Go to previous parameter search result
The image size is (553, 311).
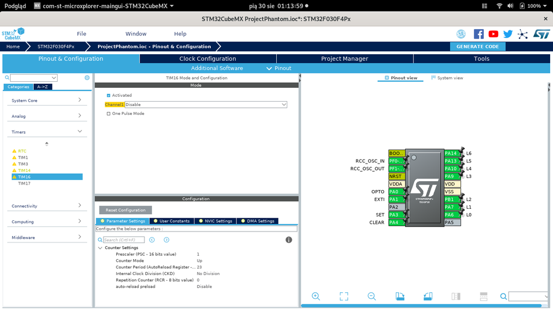[x=152, y=240]
